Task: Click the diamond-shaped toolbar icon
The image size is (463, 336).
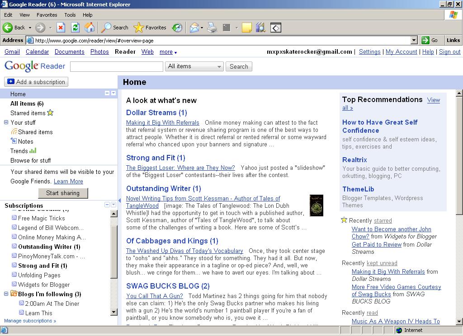Action: click(x=275, y=28)
